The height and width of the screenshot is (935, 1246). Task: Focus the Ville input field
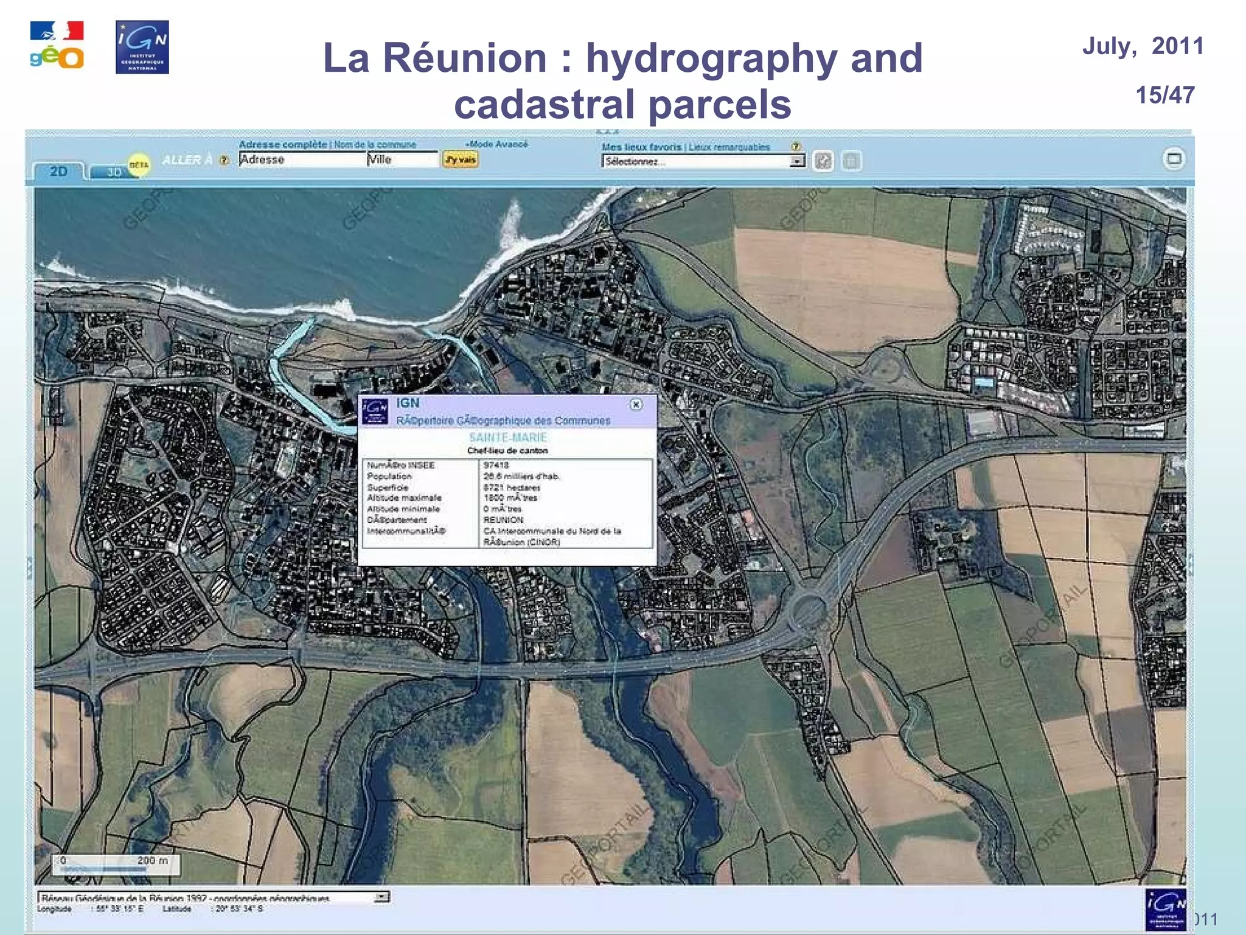point(402,159)
